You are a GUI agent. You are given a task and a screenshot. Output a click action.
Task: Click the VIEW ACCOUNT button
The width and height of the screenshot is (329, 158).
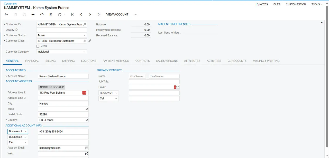coord(117,15)
